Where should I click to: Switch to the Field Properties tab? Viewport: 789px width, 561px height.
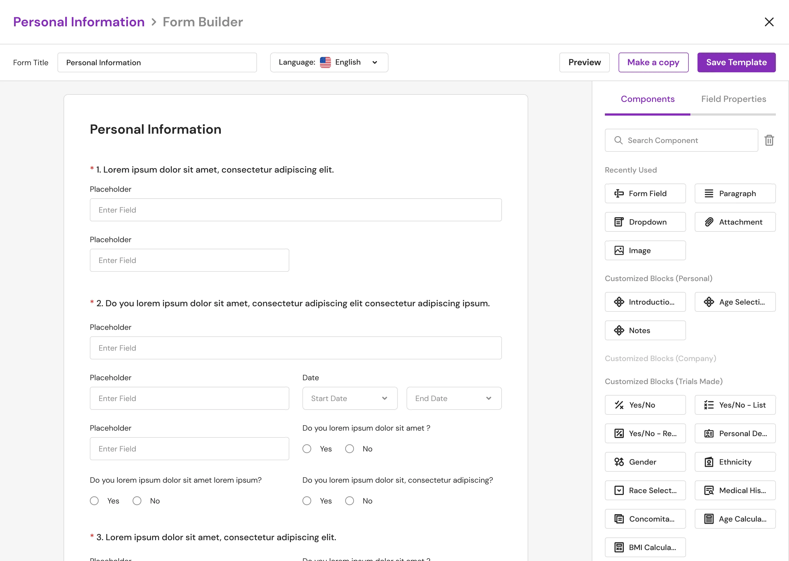tap(733, 99)
